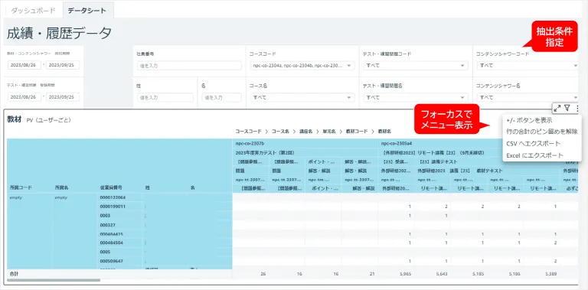
Task: Select employee row 0005
Action: click(x=105, y=252)
